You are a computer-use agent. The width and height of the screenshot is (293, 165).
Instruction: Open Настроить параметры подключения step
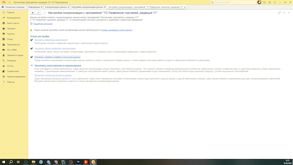click(51, 40)
